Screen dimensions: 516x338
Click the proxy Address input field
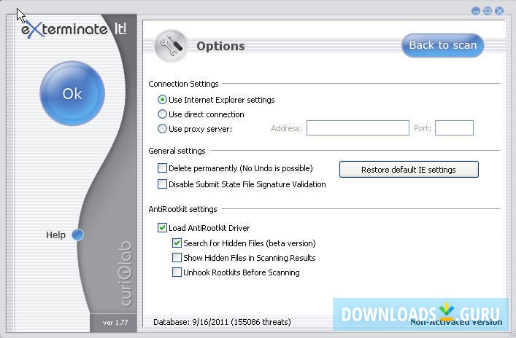click(358, 127)
